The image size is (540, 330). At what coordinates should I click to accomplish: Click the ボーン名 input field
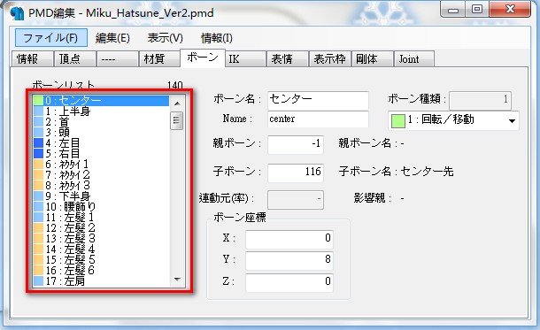[318, 100]
